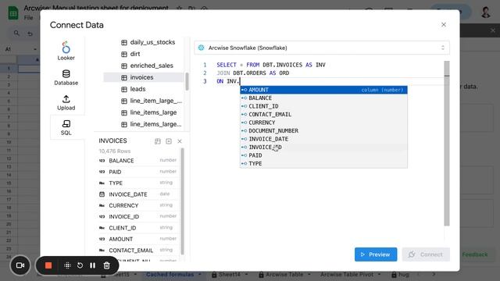Viewport: 500px width, 281px height.
Task: Open the Sheet14 tab
Action: tap(230, 274)
